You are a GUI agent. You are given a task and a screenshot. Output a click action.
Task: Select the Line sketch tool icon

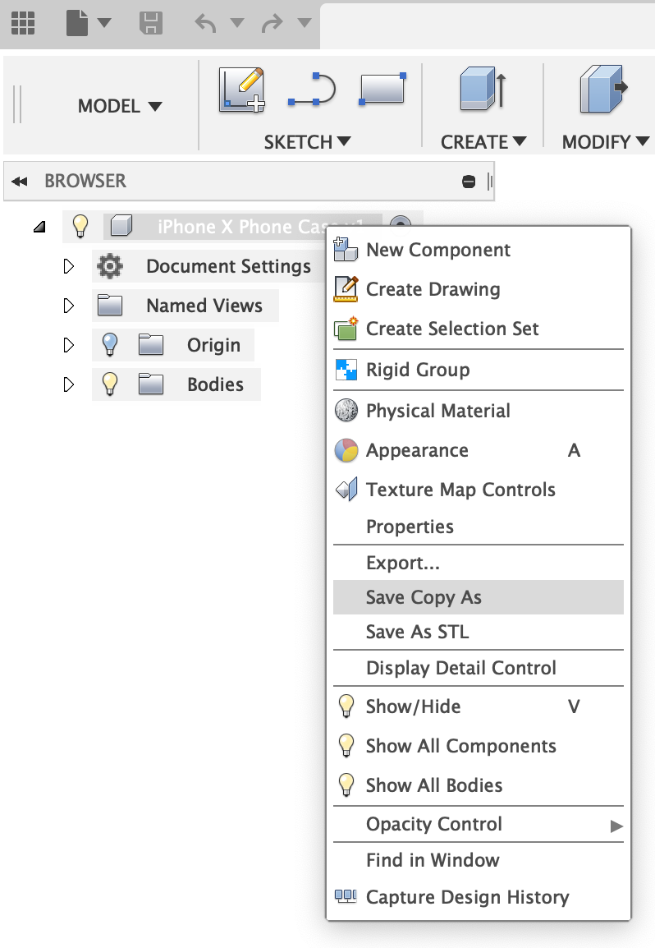[312, 90]
